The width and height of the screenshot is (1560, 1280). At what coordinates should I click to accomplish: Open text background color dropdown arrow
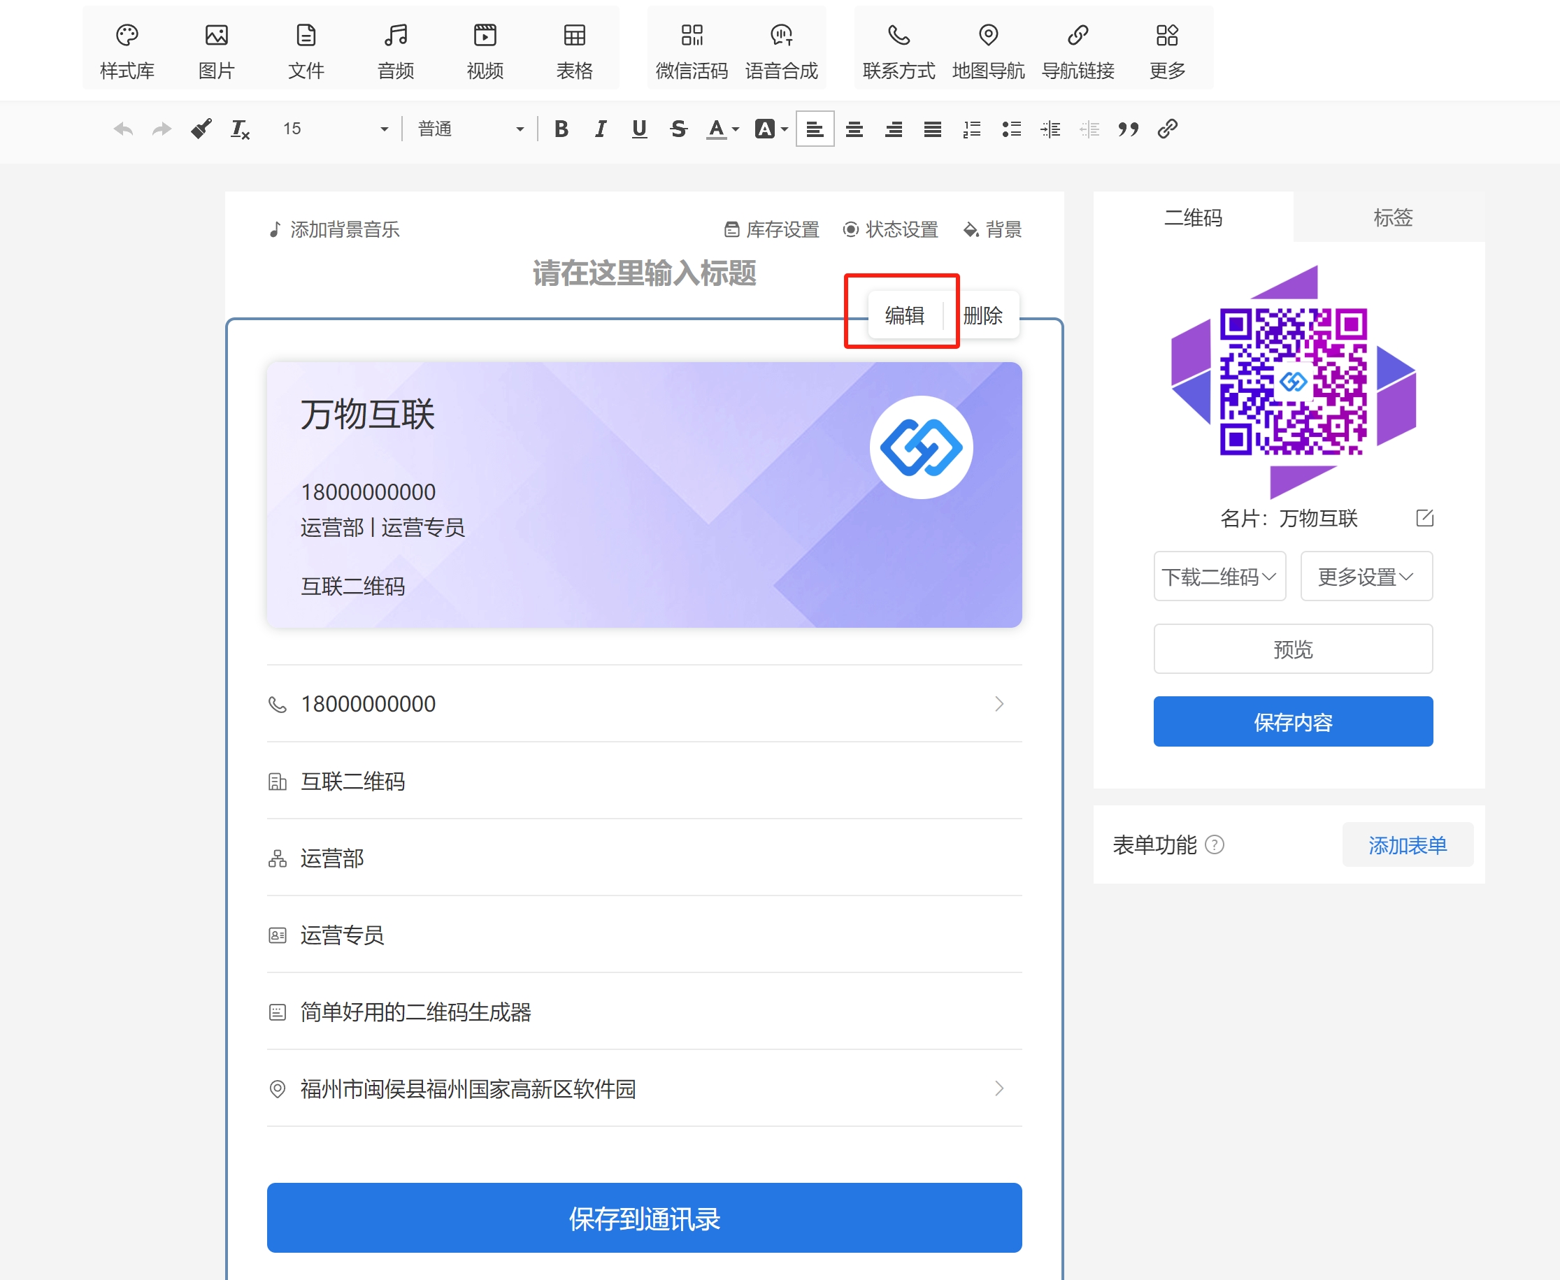click(784, 129)
